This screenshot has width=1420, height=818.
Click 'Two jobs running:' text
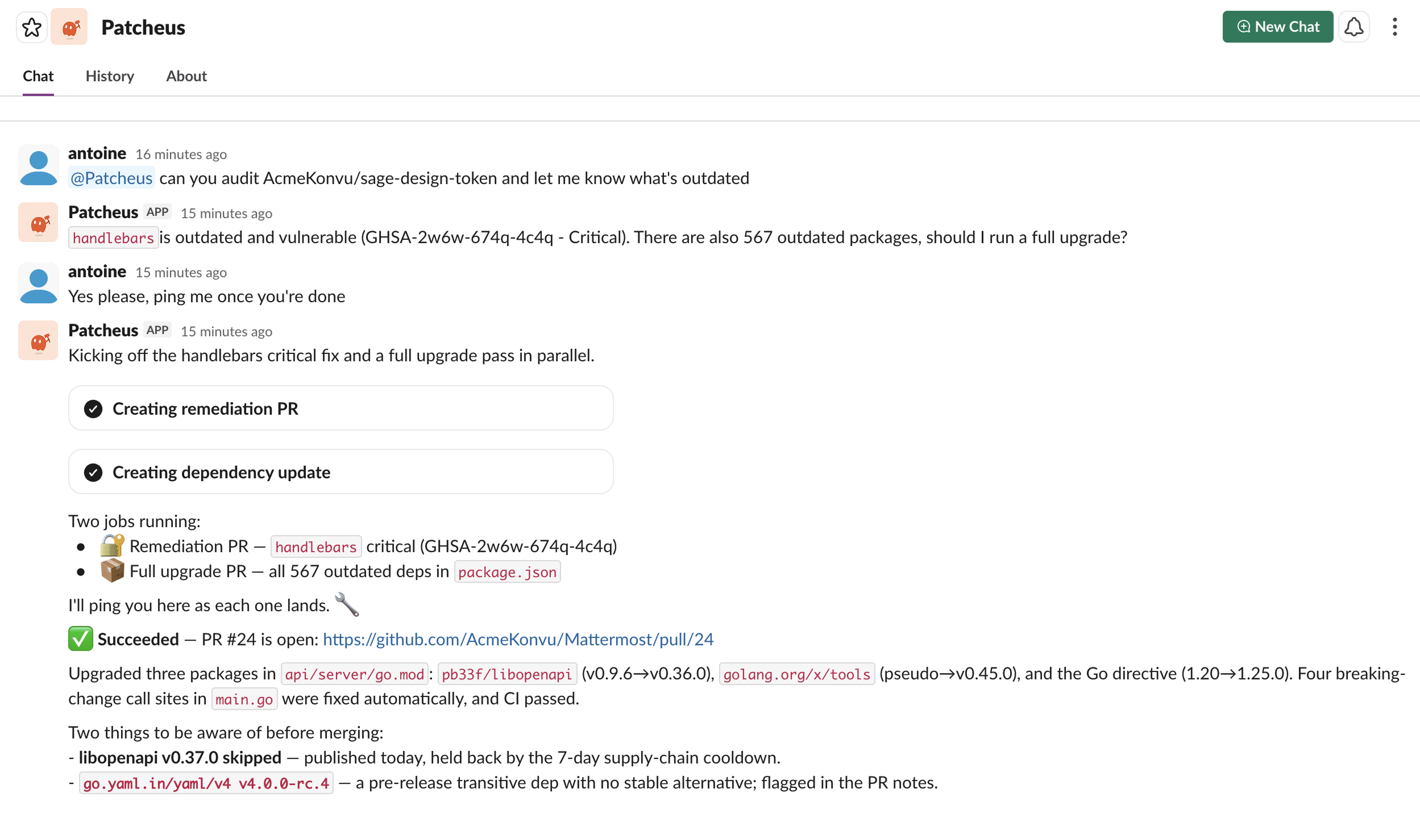click(x=134, y=521)
